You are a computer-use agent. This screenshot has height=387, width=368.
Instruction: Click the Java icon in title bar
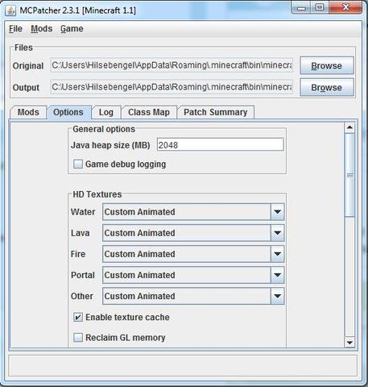point(10,10)
